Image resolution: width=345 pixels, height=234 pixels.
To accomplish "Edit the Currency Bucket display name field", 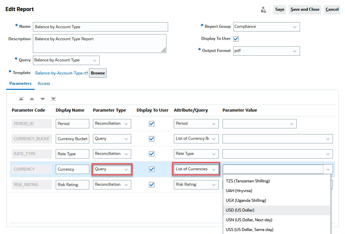I will (72, 139).
